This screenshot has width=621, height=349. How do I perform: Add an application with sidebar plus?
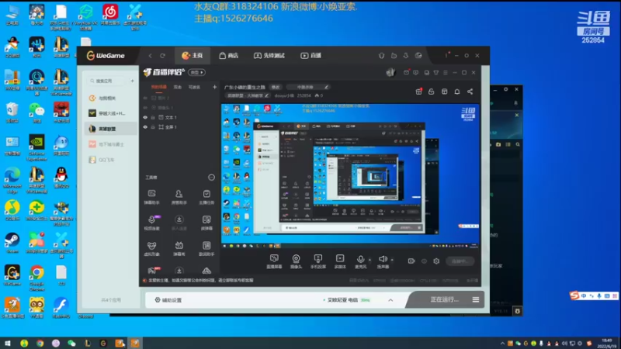[132, 81]
